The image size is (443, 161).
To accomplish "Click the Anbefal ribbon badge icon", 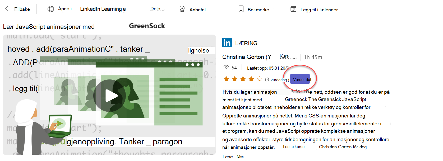I will coord(182,9).
